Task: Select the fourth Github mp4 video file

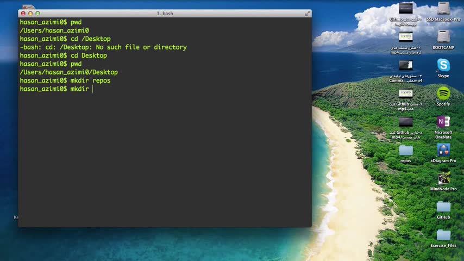Action: coord(406,94)
